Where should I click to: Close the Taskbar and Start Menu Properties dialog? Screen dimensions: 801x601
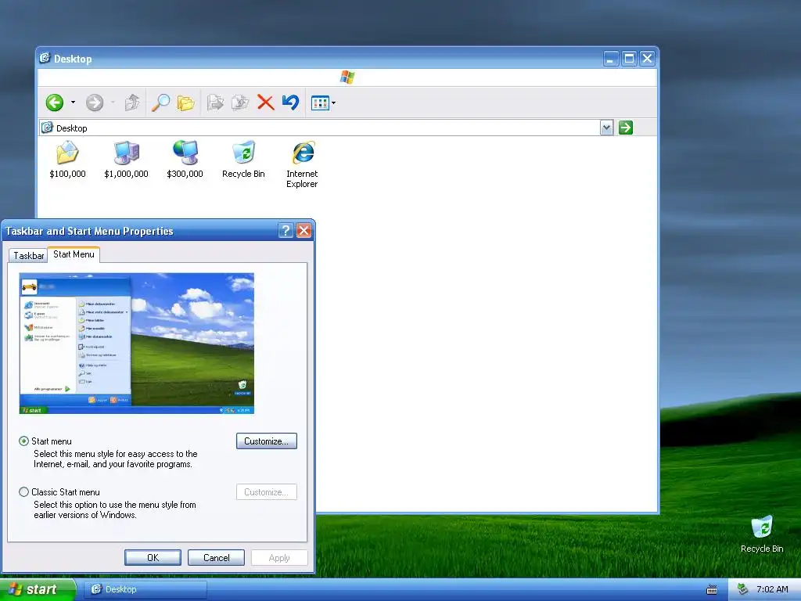click(x=304, y=231)
